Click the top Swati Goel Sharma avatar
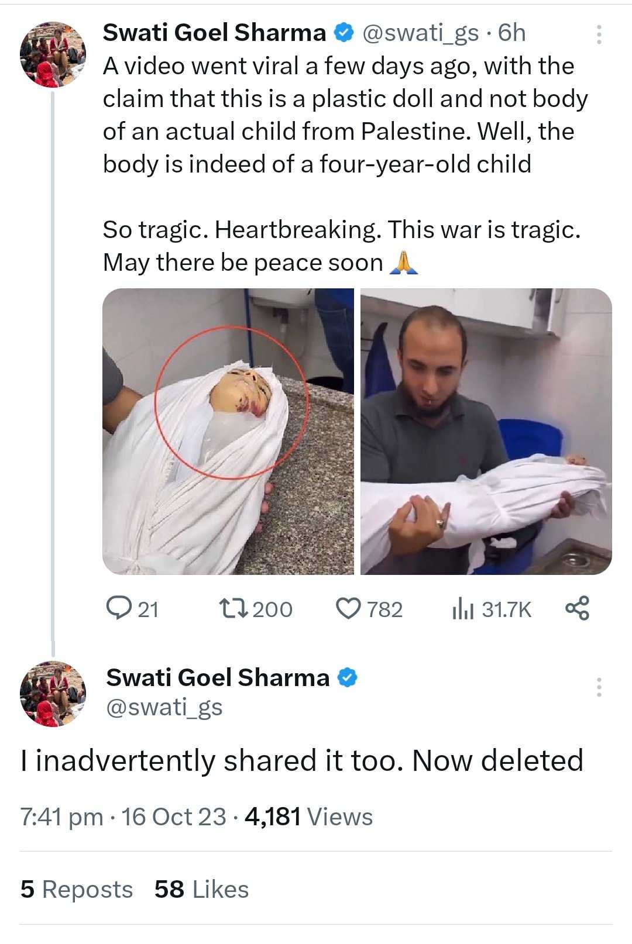632x944 pixels. [53, 55]
